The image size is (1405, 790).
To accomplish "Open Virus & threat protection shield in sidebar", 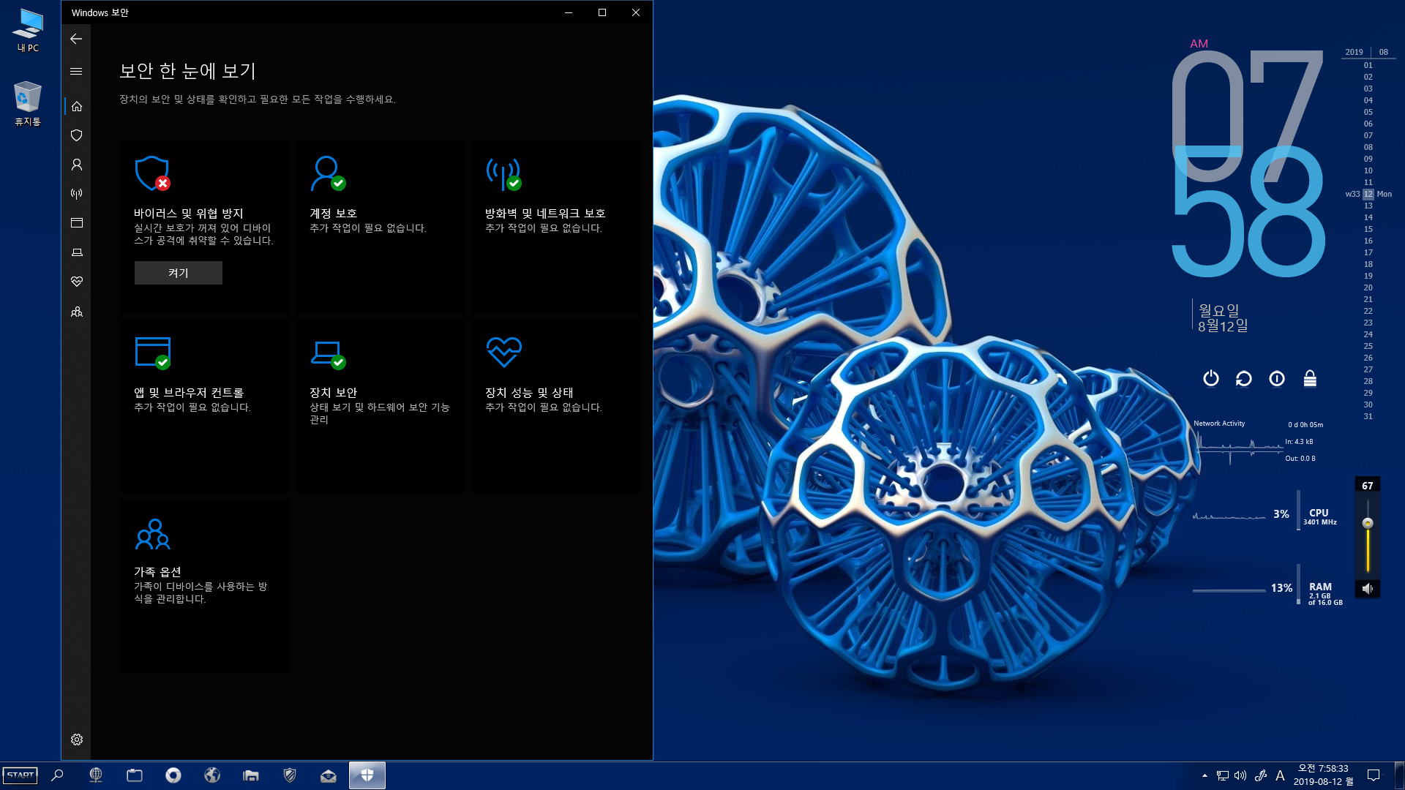I will [76, 135].
